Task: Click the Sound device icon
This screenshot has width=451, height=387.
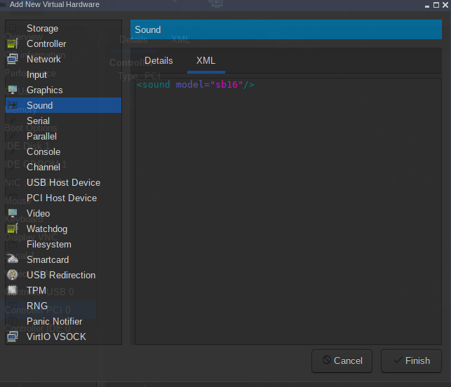Action: tap(13, 105)
